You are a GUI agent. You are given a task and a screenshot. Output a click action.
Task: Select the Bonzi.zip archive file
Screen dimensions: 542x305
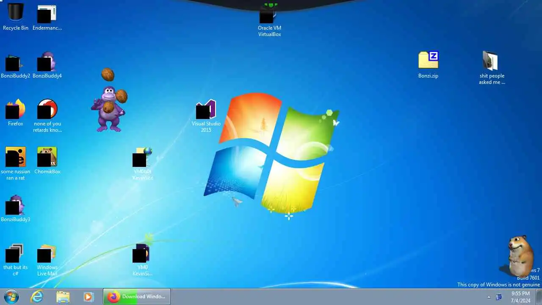tap(428, 65)
